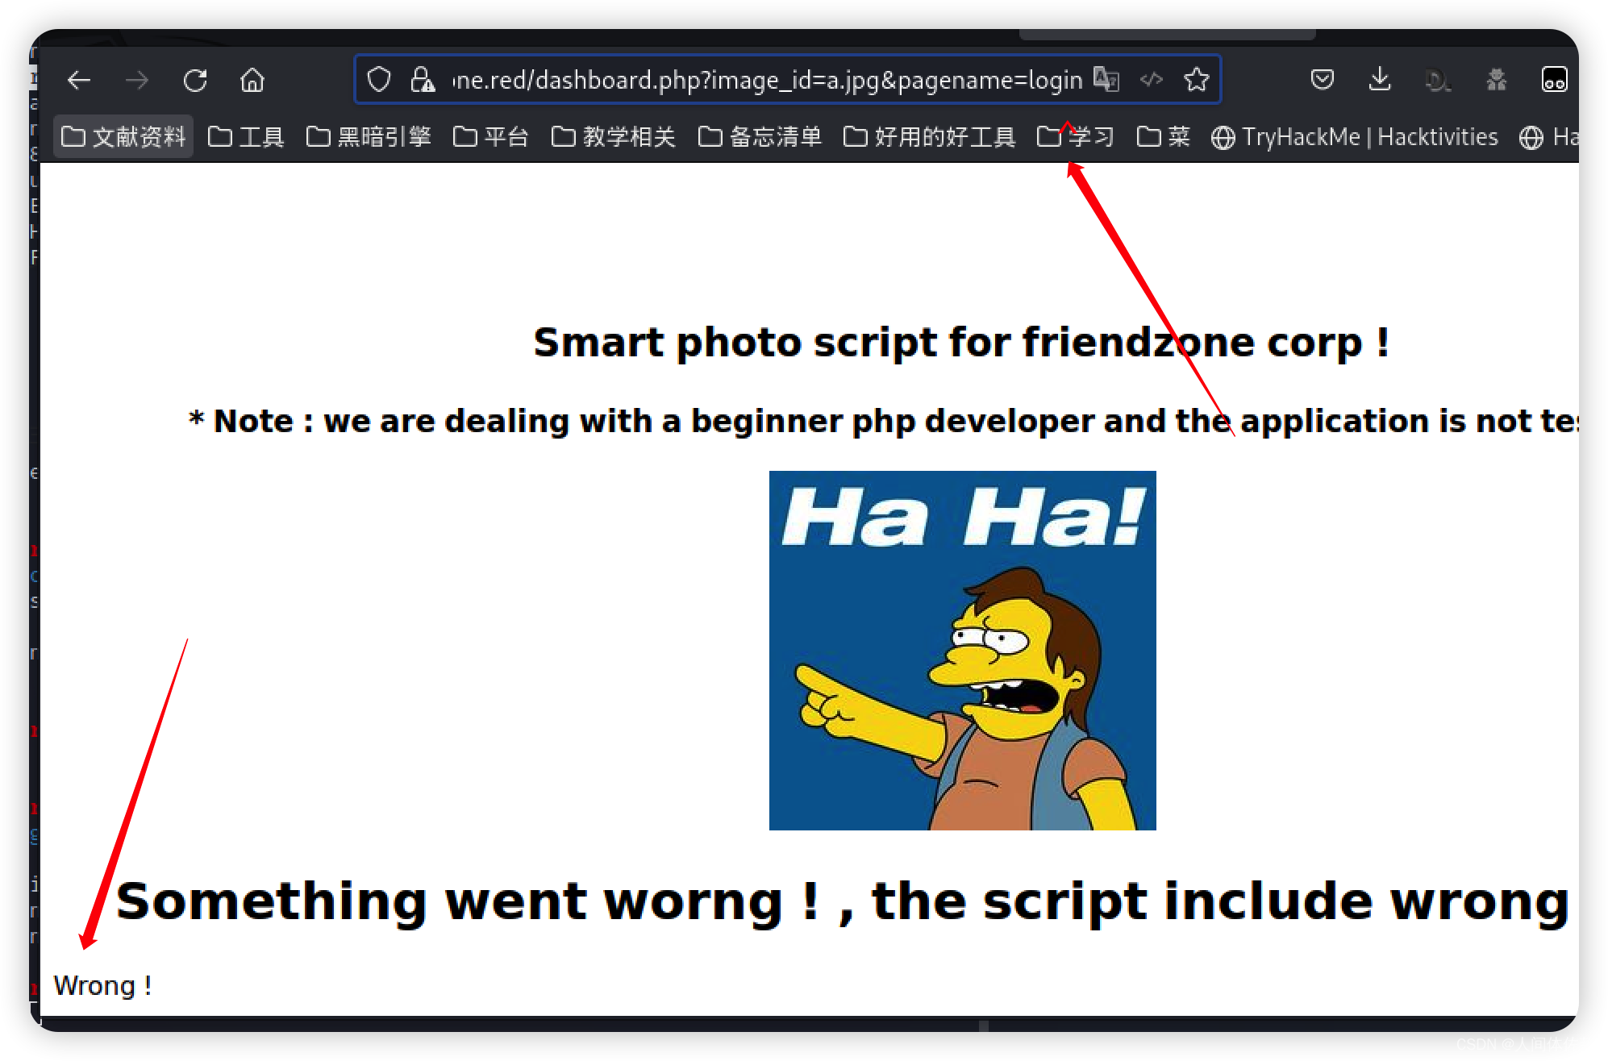Click the beginner php developer note text
The height and width of the screenshot is (1061, 1608).
click(x=883, y=421)
